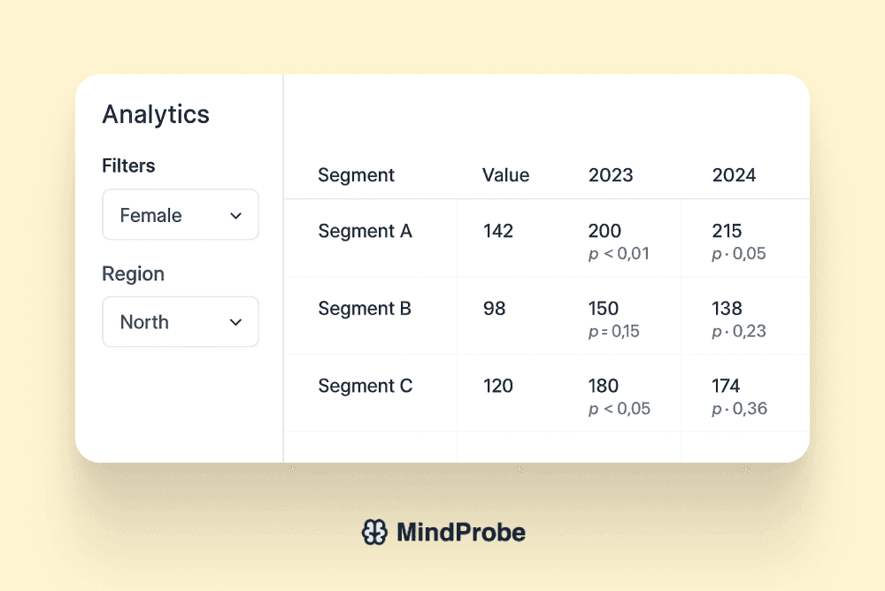The image size is (885, 591).
Task: Select the Segment column header
Action: pyautogui.click(x=356, y=175)
